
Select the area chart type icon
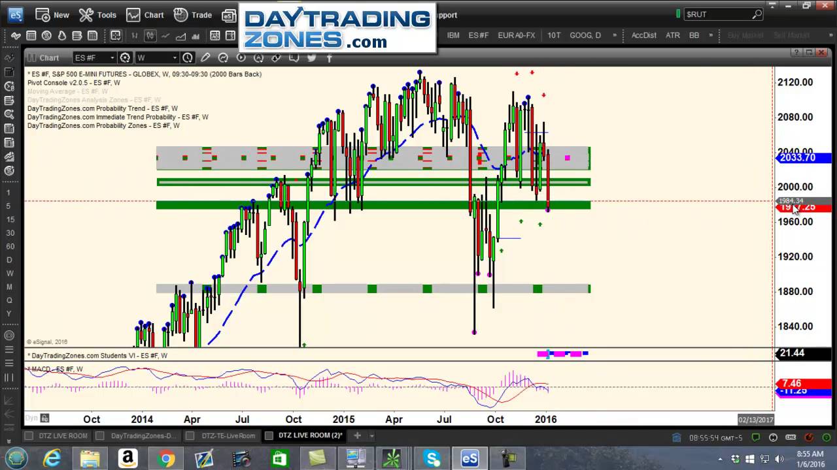click(181, 35)
